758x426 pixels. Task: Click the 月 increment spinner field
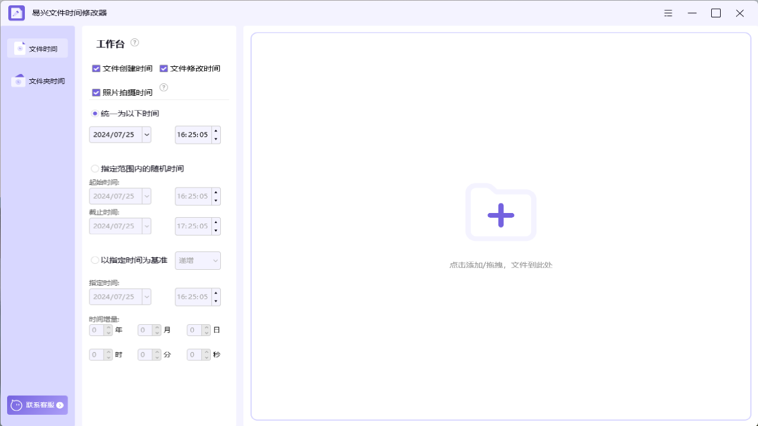tap(149, 330)
